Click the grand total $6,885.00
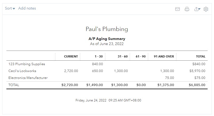The height and width of the screenshot is (116, 214). coord(197,85)
